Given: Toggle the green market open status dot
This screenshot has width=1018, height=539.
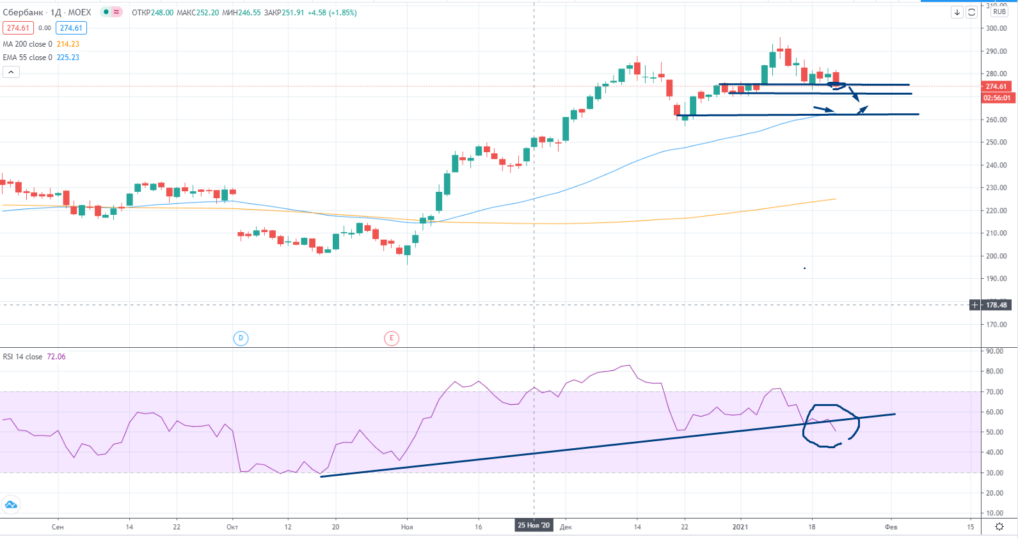Looking at the screenshot, I should 106,12.
